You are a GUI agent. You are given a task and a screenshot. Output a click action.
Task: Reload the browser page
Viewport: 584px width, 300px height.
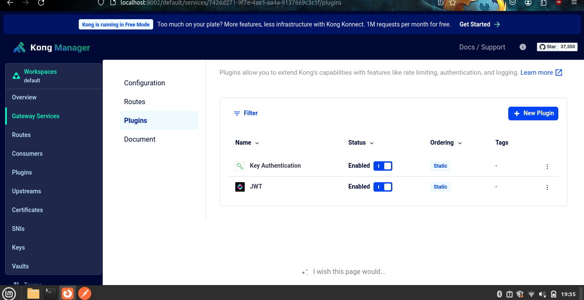41,3
